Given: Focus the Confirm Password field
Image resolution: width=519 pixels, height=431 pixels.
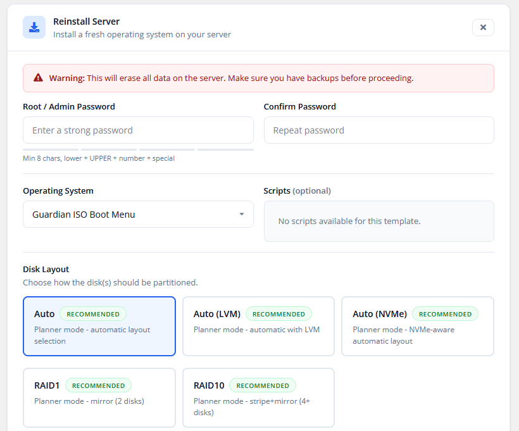Looking at the screenshot, I should (378, 130).
